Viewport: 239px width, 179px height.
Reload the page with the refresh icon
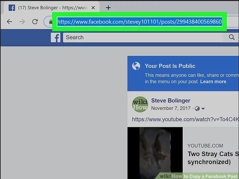(35, 22)
